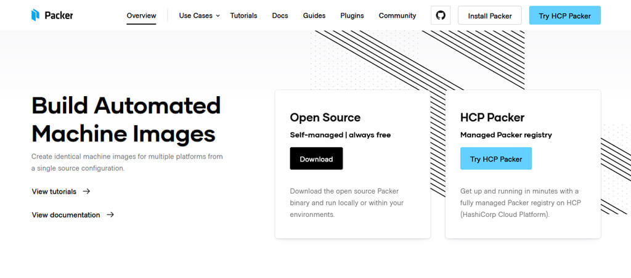Select the Overview nav item
The height and width of the screenshot is (278, 631).
pos(141,15)
